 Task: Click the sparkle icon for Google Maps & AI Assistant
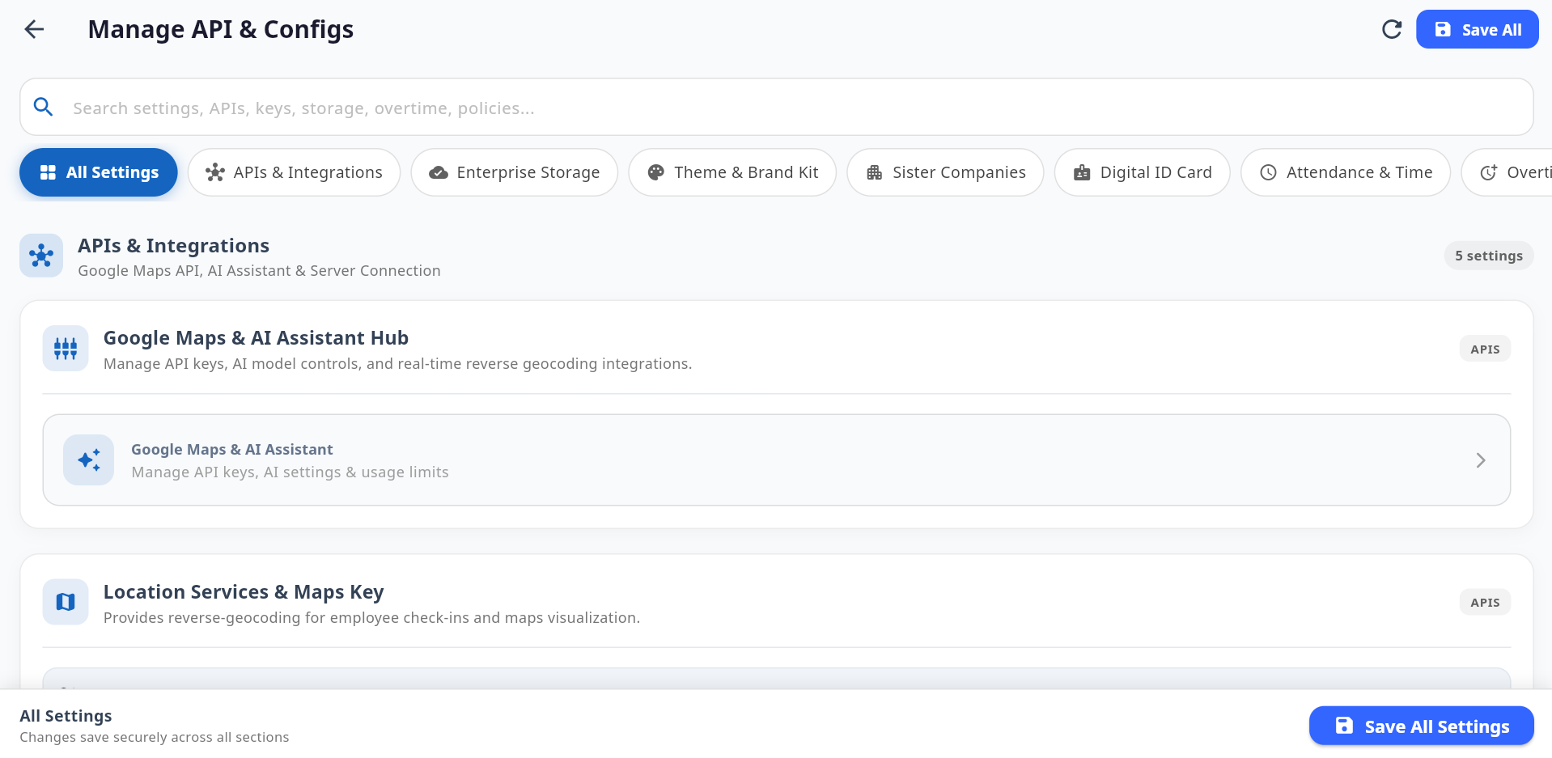pyautogui.click(x=89, y=460)
